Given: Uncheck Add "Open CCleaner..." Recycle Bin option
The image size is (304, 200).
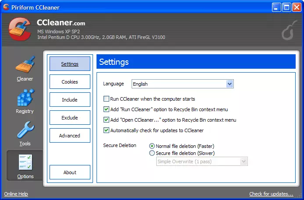Looking at the screenshot, I should [106, 120].
